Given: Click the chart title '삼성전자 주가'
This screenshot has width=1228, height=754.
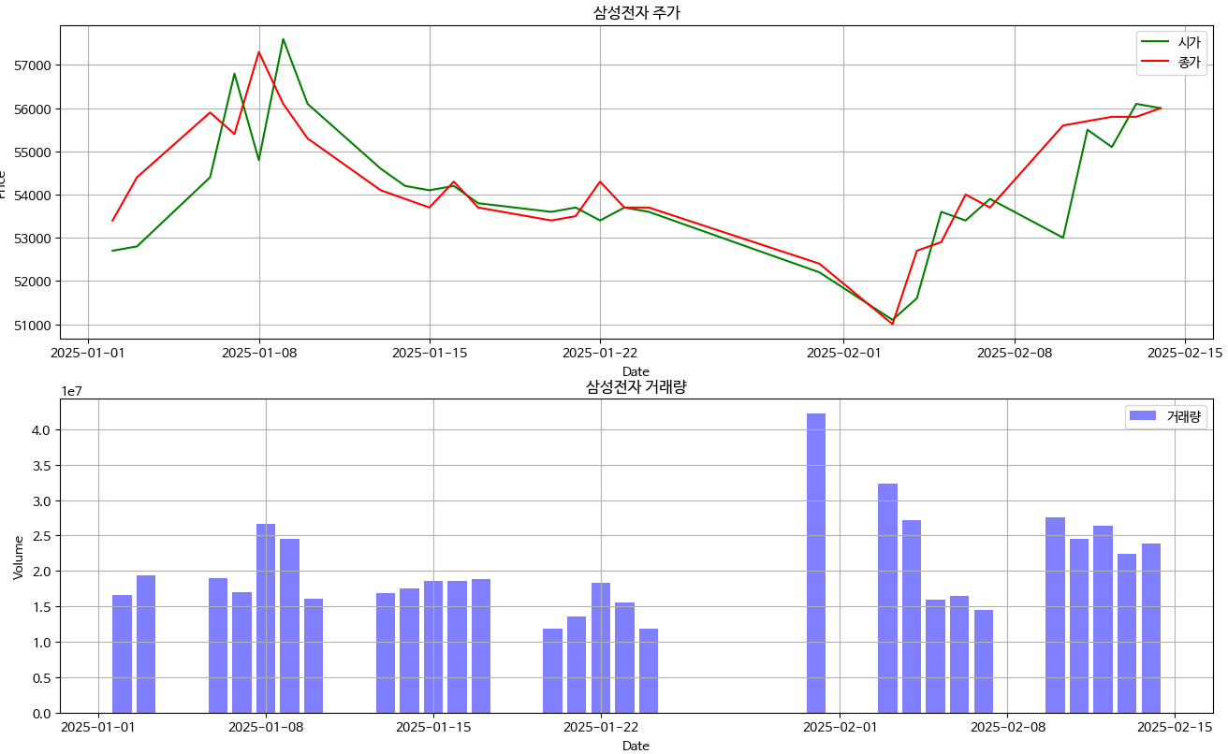Looking at the screenshot, I should tap(636, 12).
